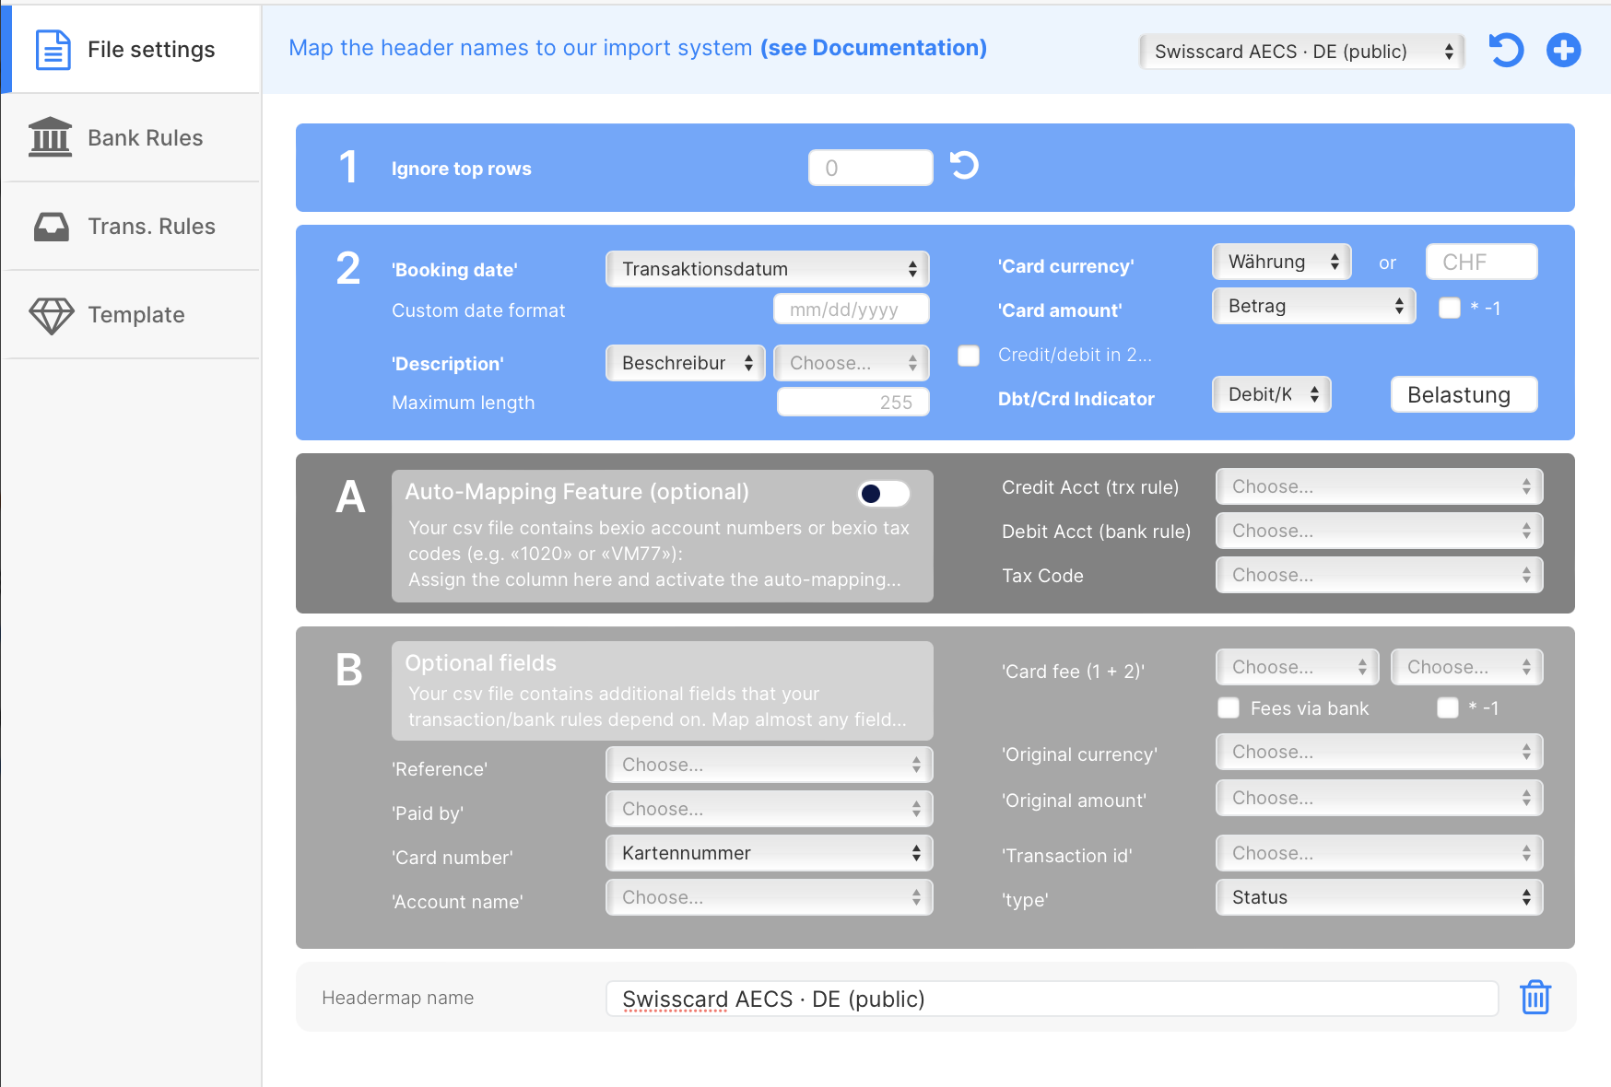Click the Trans. Rules inbox icon
This screenshot has width=1611, height=1087.
52,227
